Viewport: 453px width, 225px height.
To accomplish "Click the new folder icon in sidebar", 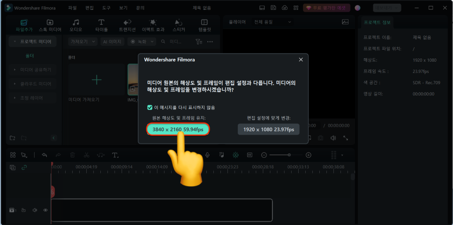I will coord(12,138).
